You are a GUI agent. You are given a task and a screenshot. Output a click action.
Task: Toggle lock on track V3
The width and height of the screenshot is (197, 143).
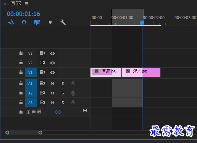(x=21, y=53)
